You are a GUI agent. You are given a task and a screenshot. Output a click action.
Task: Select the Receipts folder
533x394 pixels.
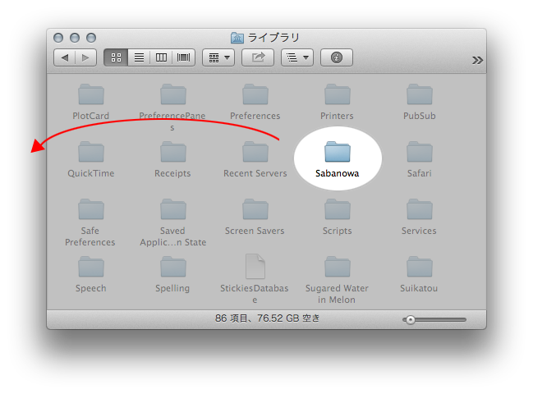click(173, 152)
